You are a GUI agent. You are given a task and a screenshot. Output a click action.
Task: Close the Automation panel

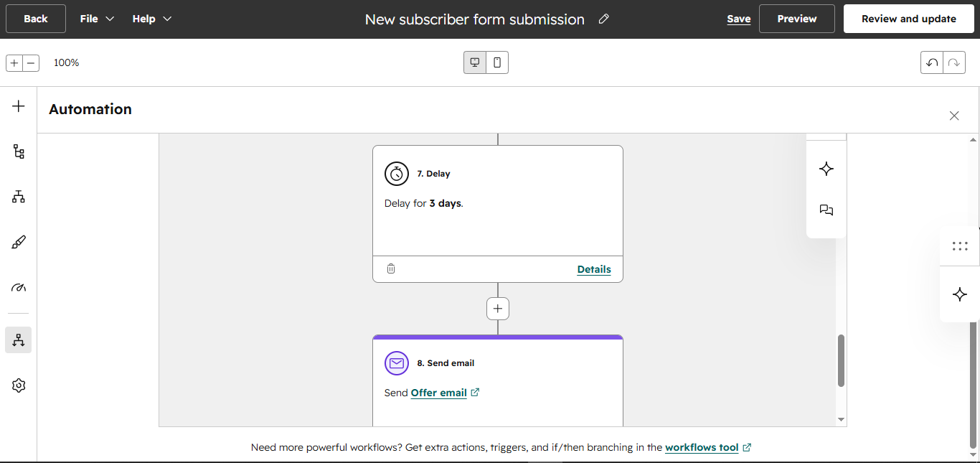click(954, 116)
